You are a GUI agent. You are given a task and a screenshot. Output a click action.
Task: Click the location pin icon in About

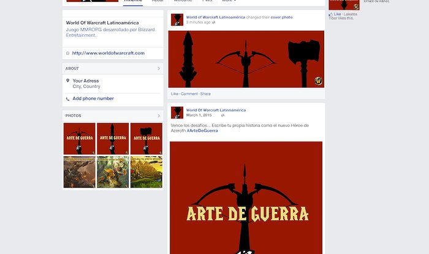click(x=67, y=81)
